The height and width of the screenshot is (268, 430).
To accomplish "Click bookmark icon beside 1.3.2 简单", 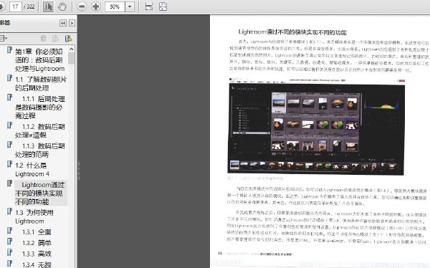I will [x=9, y=241].
